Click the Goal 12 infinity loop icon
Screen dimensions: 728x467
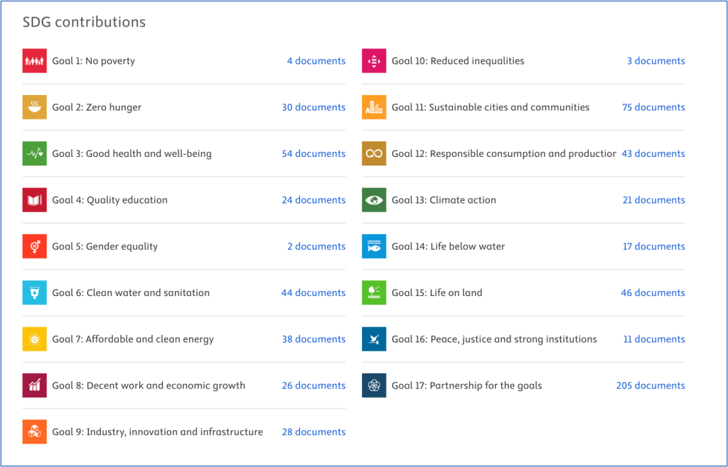374,153
